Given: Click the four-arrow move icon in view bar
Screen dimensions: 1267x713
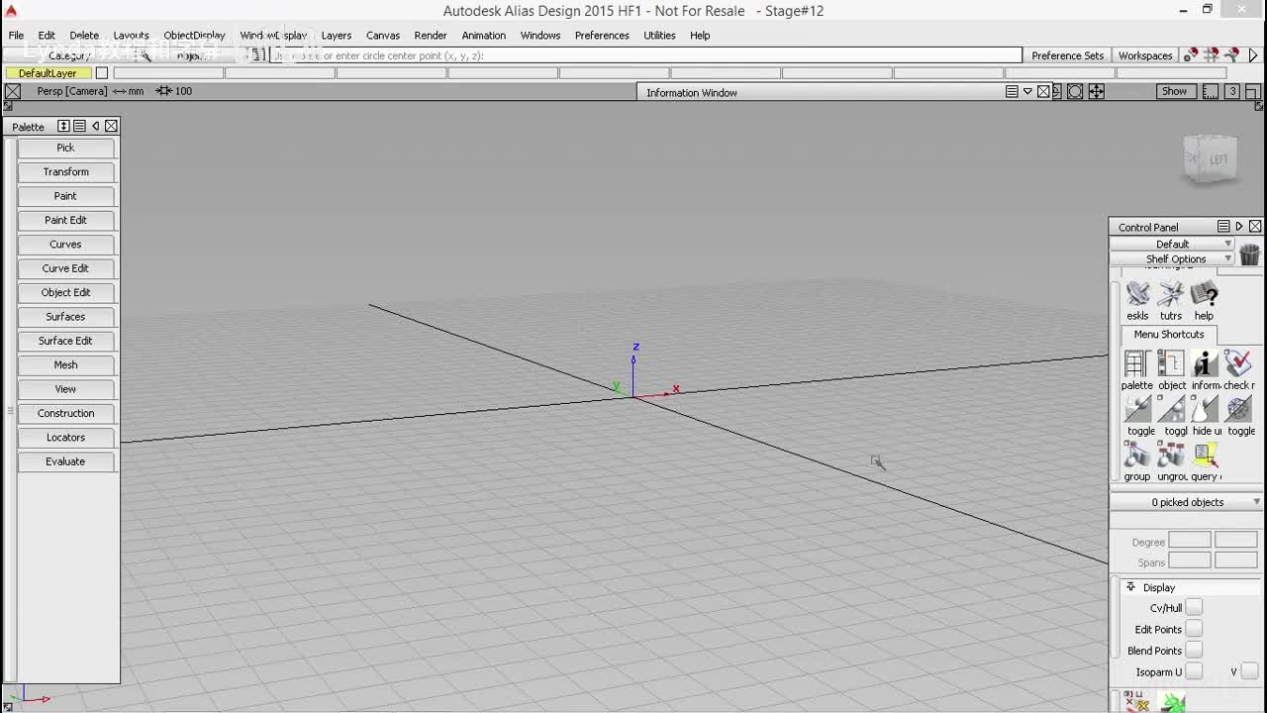Looking at the screenshot, I should point(1097,91).
